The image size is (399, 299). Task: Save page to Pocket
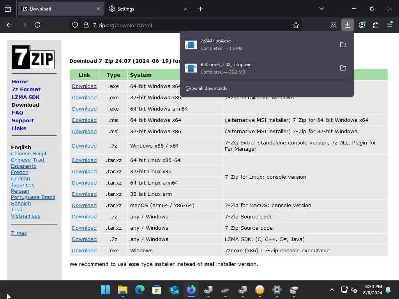(334, 25)
